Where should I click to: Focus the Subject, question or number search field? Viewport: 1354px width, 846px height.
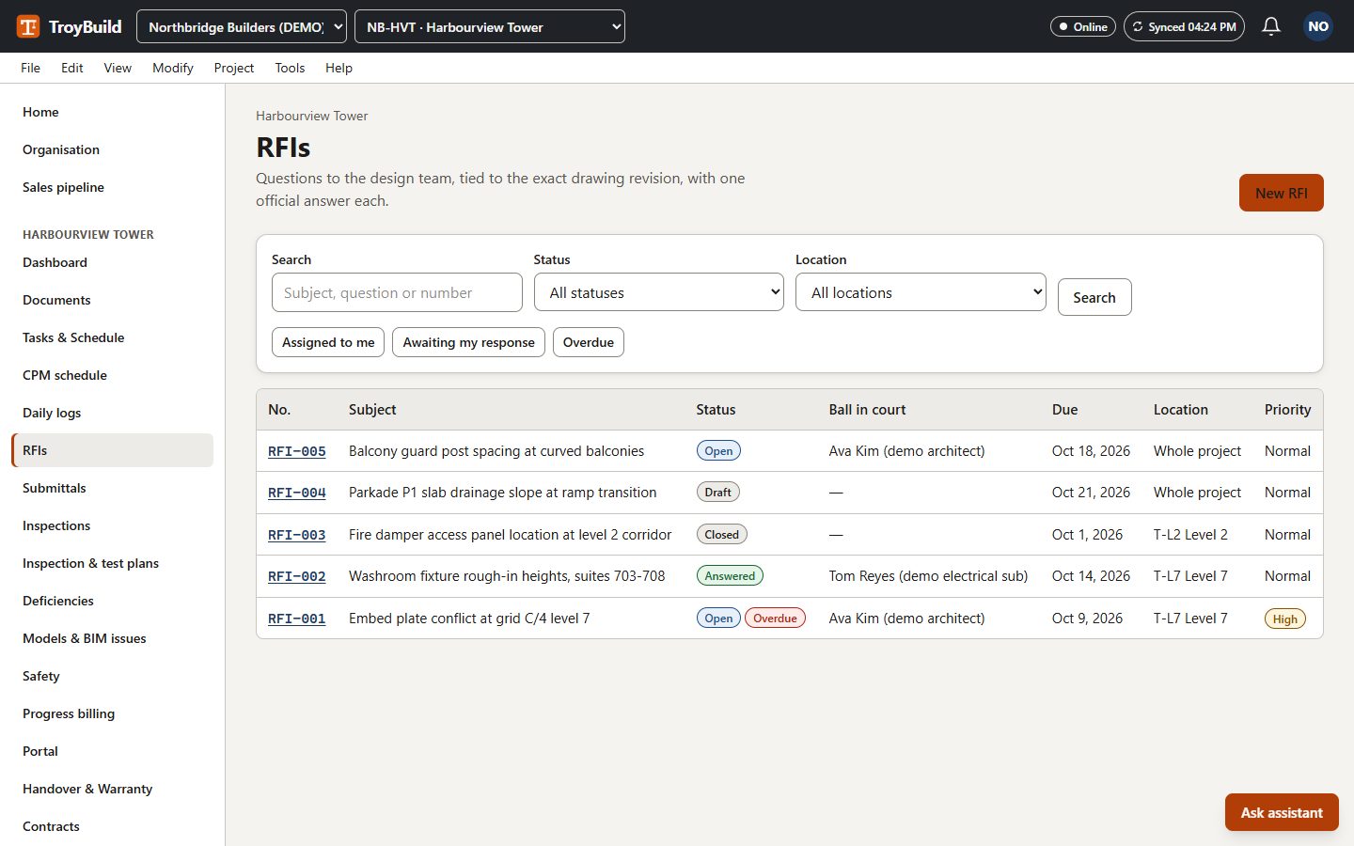click(x=397, y=292)
